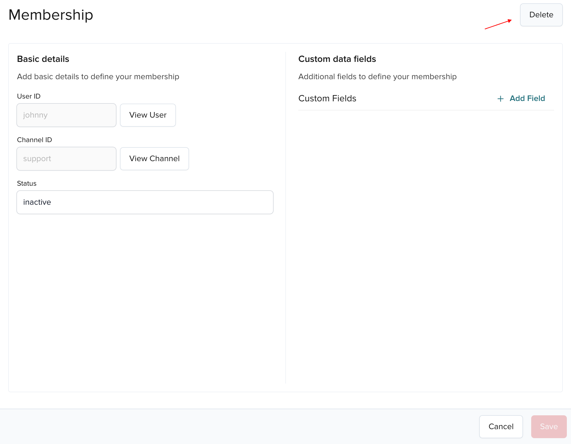Image resolution: width=571 pixels, height=444 pixels.
Task: Click the View Channel button
Action: pos(154,158)
